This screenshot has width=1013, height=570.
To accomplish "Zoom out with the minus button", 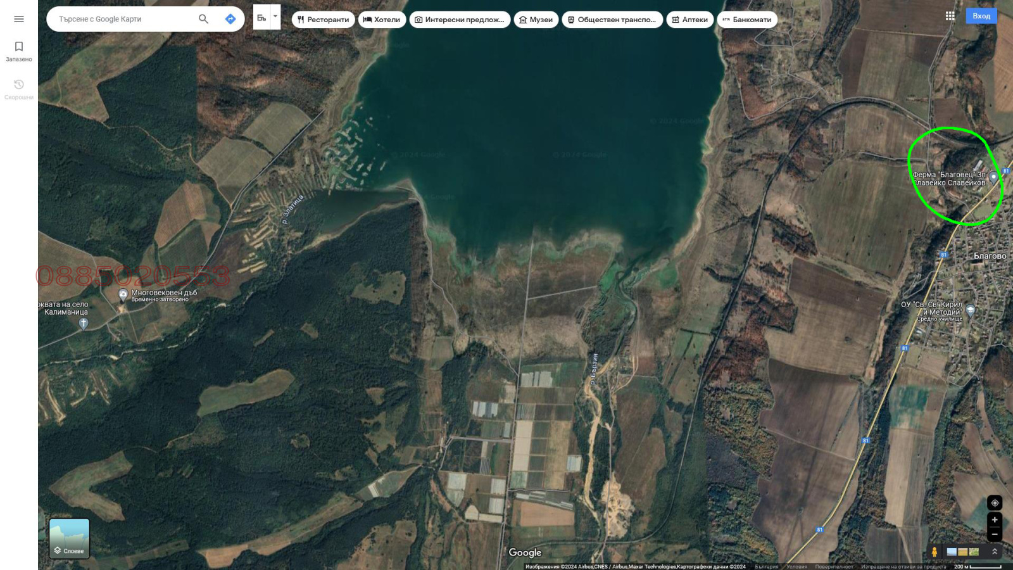I will 995,535.
